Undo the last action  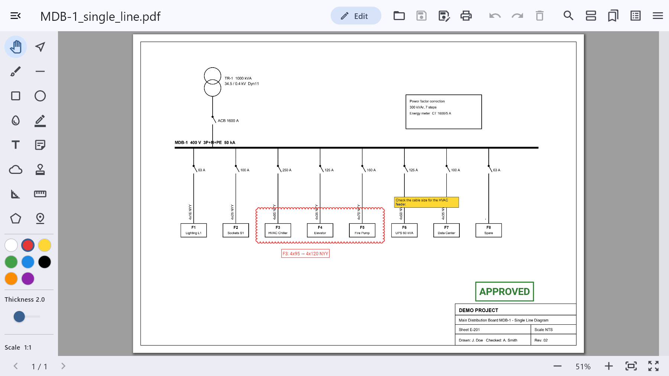(495, 16)
